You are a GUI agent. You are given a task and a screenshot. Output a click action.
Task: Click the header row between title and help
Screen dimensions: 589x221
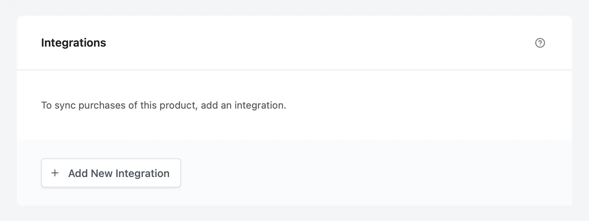tap(320, 43)
